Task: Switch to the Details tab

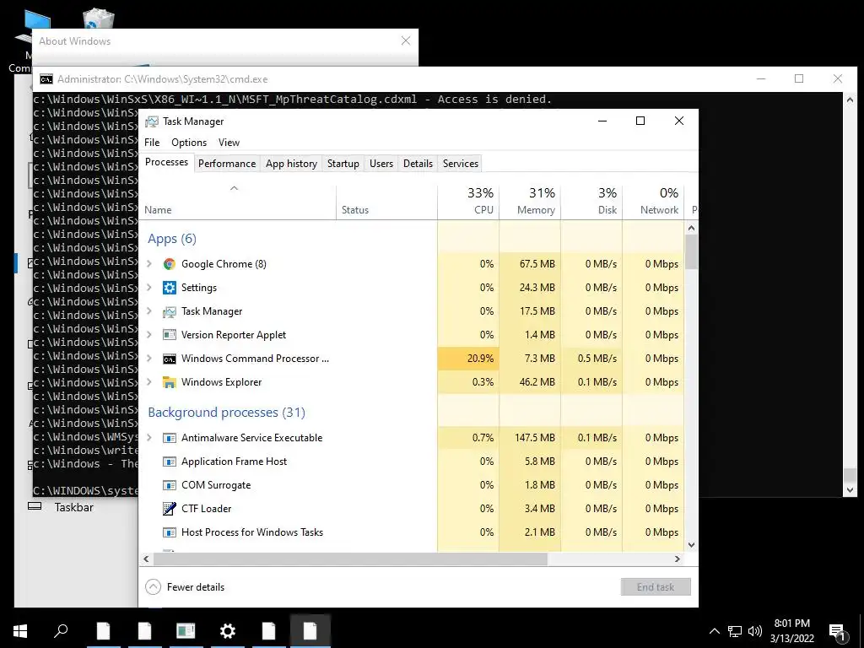Action: (418, 164)
